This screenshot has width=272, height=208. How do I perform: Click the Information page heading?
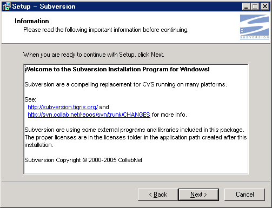tap(32, 21)
